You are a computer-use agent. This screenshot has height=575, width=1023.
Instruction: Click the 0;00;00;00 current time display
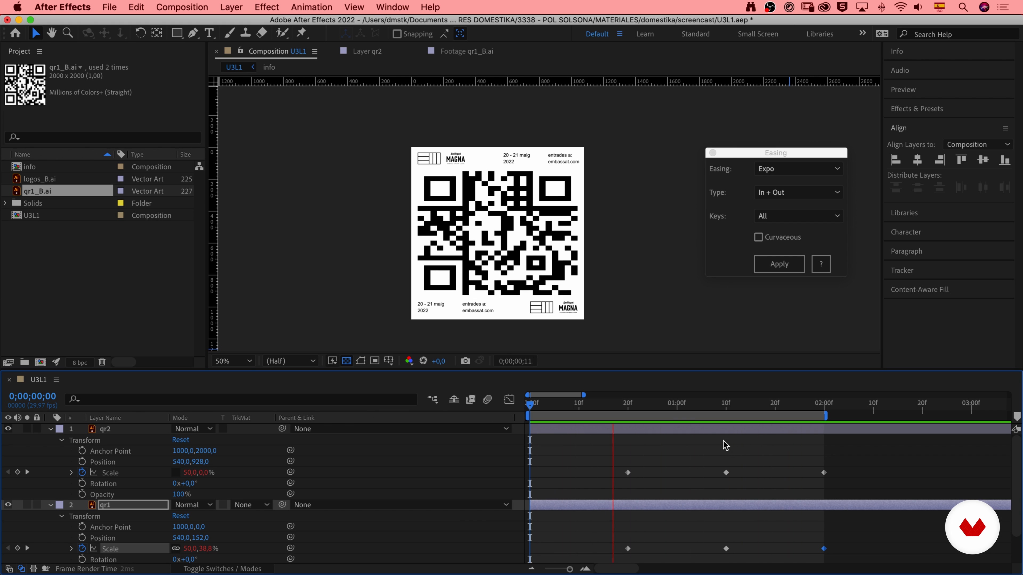click(x=33, y=396)
